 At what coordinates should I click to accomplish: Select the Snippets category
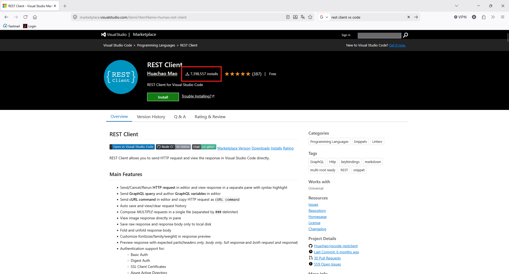point(360,142)
